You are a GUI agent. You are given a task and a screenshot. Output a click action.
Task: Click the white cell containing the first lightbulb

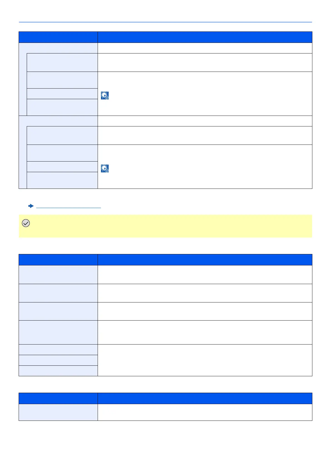click(x=205, y=94)
